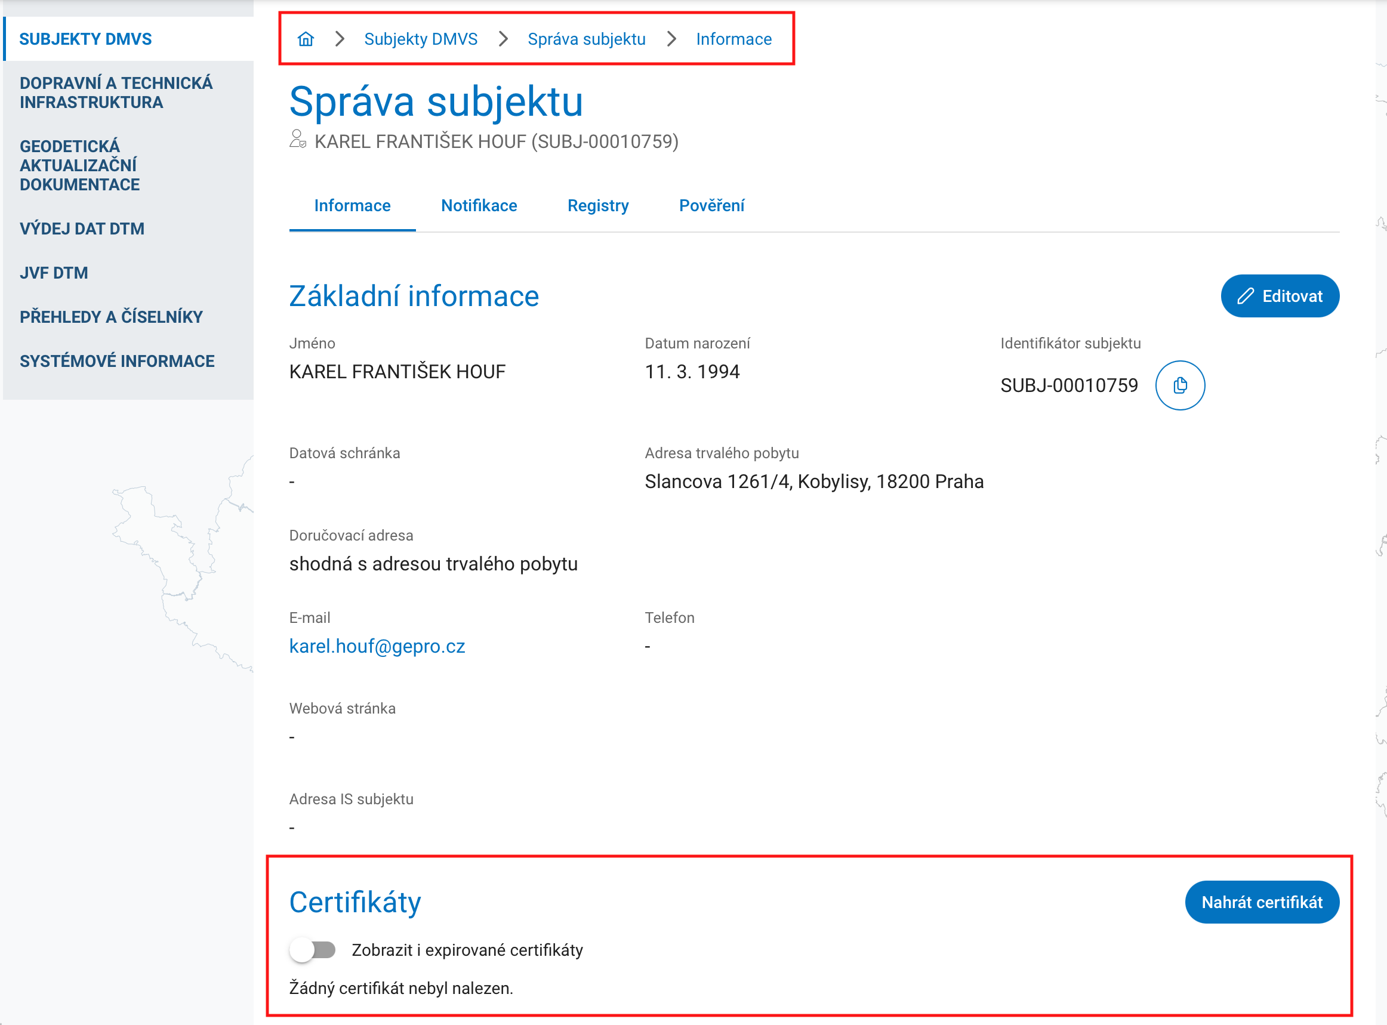Copy subject identifier SUBJ-00010759 to clipboard
The image size is (1387, 1025).
pyautogui.click(x=1180, y=385)
